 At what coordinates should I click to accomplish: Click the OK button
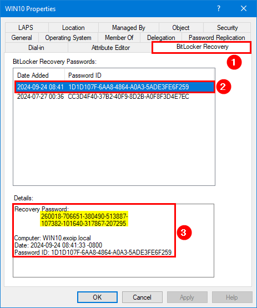(97, 297)
